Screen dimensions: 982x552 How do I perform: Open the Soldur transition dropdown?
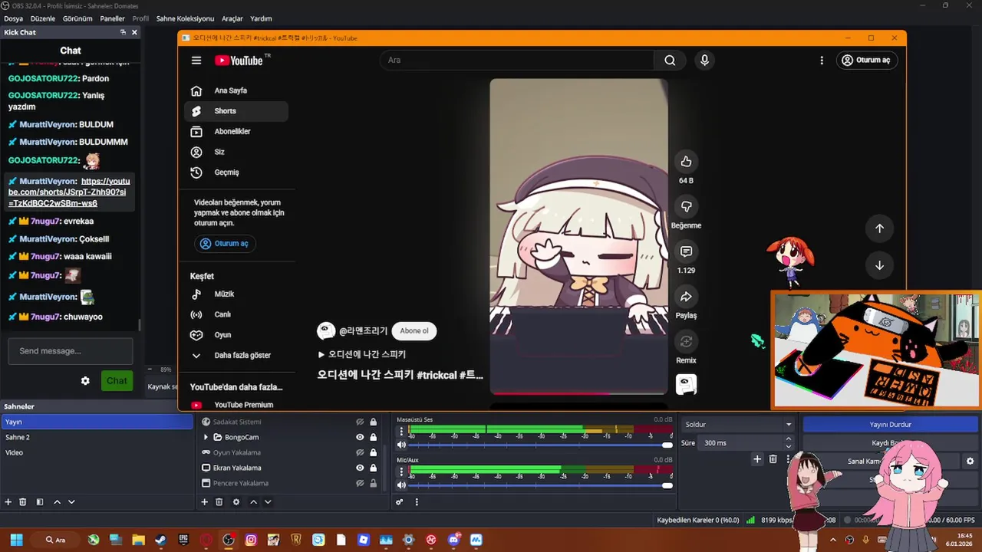point(738,424)
